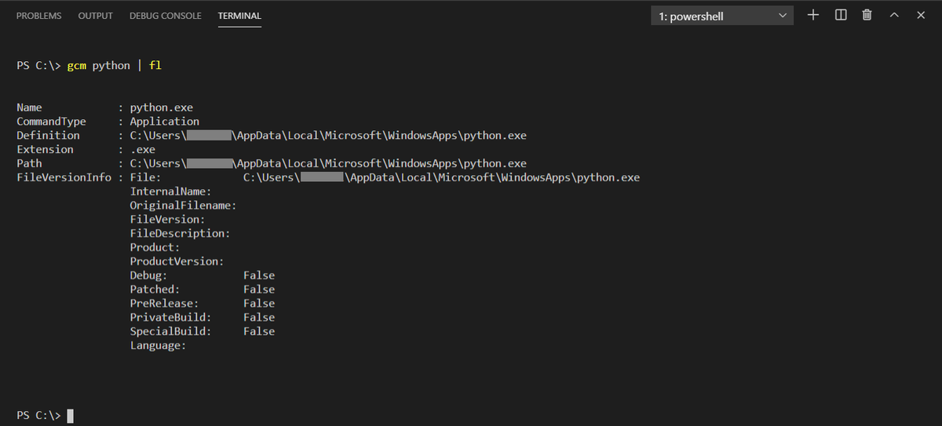This screenshot has height=426, width=942.
Task: Select the TERMINAL tab
Action: point(239,16)
